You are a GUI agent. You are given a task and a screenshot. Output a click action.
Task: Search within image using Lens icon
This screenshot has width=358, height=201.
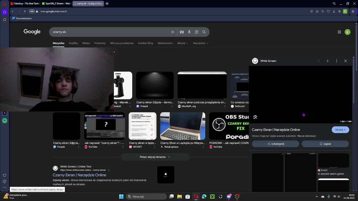(255, 117)
